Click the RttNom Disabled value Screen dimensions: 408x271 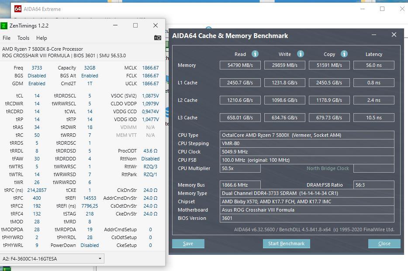(x=150, y=159)
